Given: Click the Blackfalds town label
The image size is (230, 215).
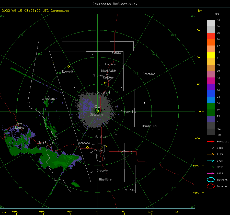Looking at the screenshot, I should [x=109, y=71].
